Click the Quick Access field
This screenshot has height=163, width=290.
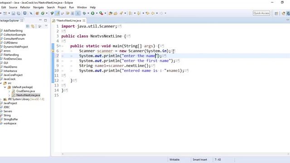click(261, 13)
